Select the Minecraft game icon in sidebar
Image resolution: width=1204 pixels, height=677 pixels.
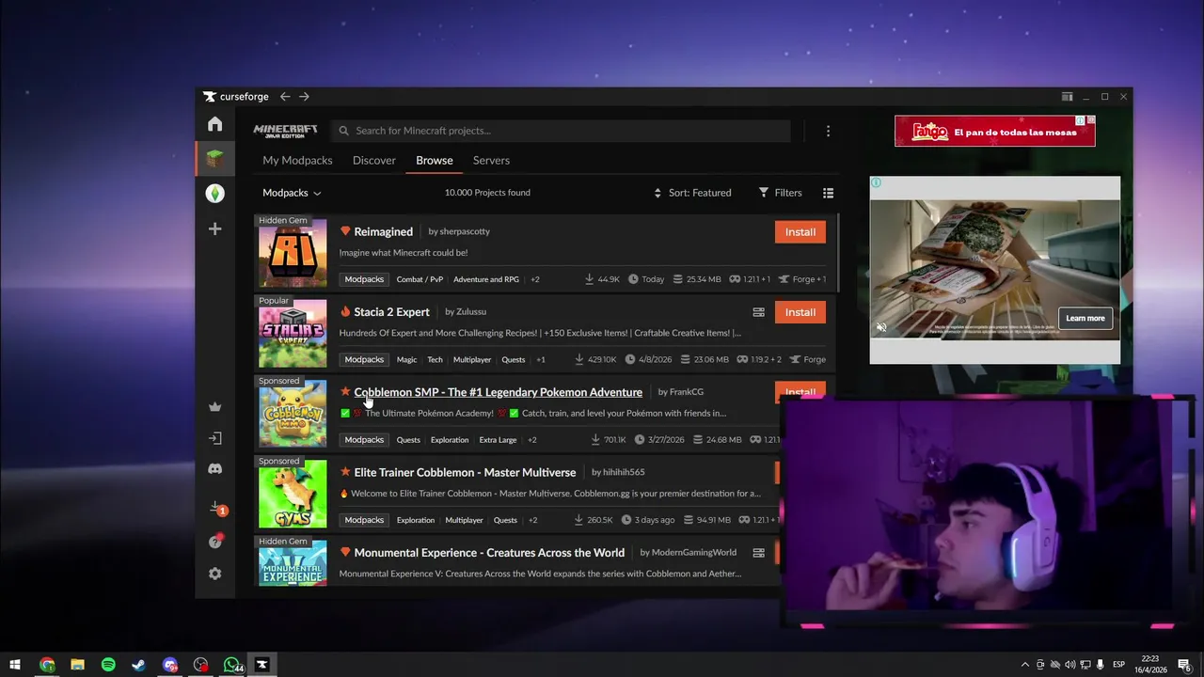(214, 158)
